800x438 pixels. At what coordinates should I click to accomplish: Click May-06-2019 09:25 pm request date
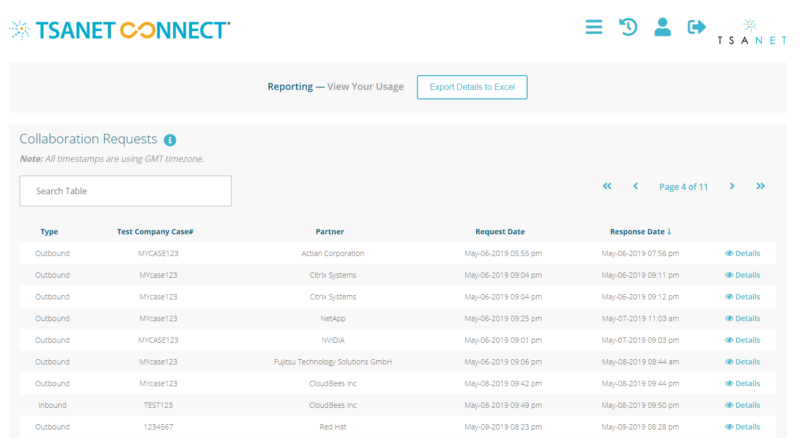coord(503,318)
